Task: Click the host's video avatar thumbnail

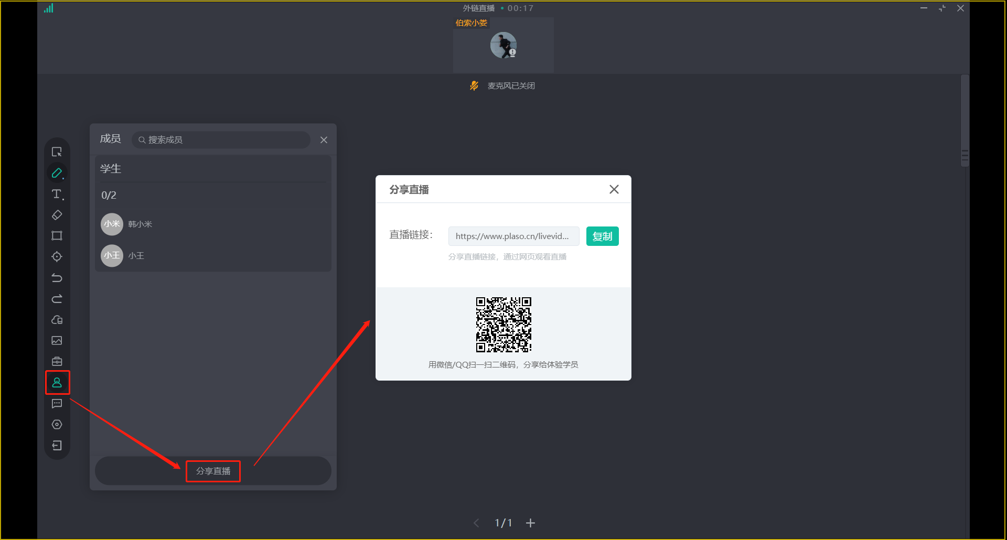Action: click(x=504, y=46)
